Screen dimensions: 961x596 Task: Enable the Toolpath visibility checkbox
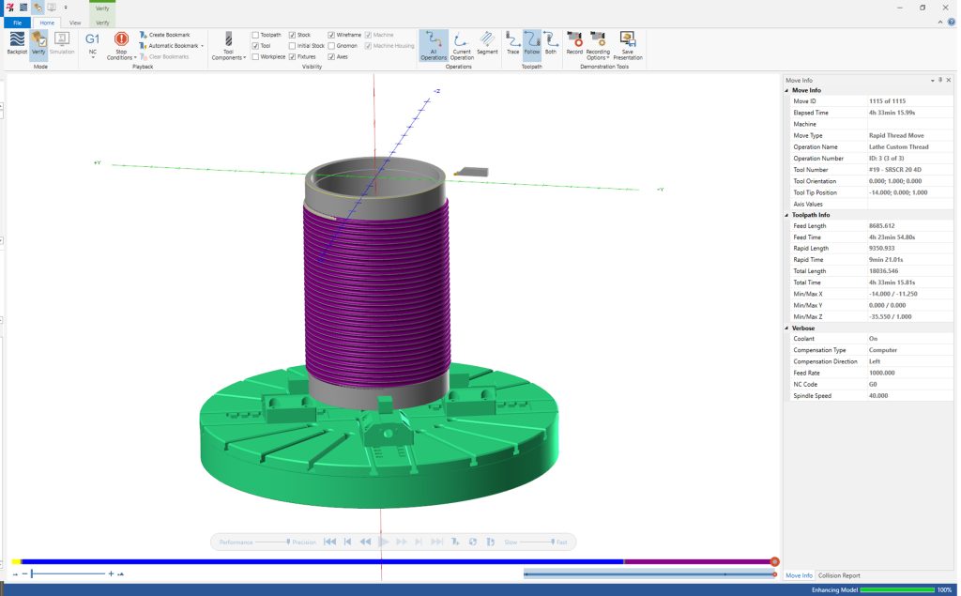point(256,35)
